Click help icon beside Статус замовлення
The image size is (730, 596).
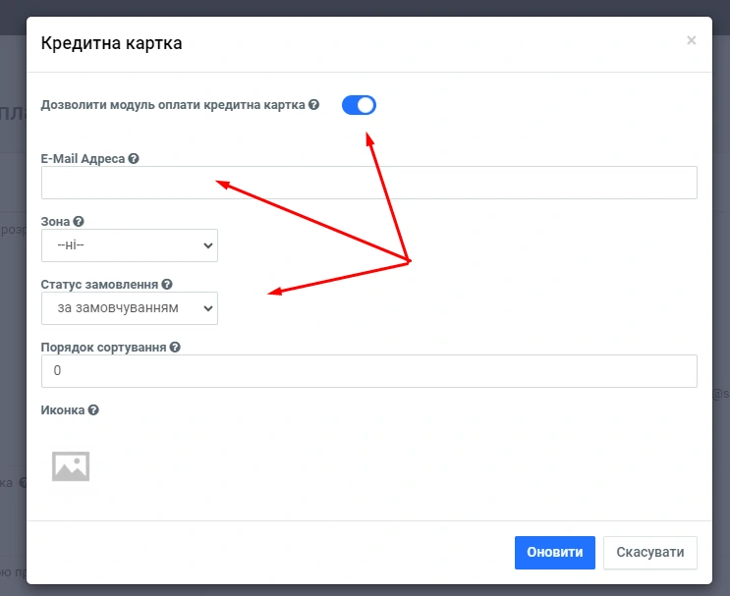[167, 285]
